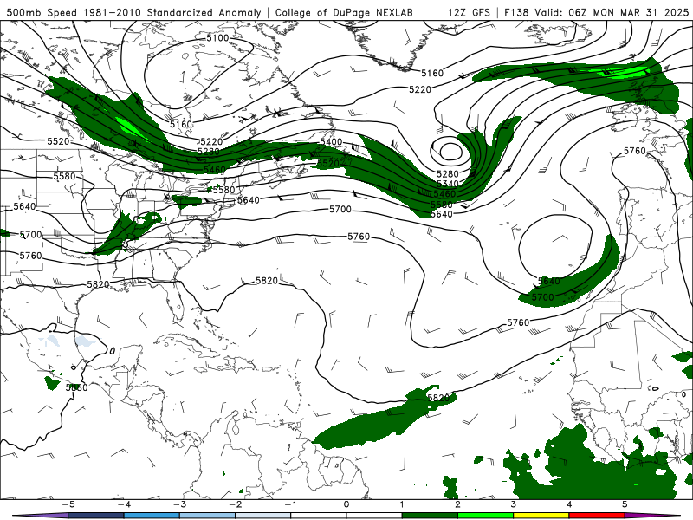Click the '5' colorbar tick label
This screenshot has width=693, height=520.
click(x=625, y=504)
